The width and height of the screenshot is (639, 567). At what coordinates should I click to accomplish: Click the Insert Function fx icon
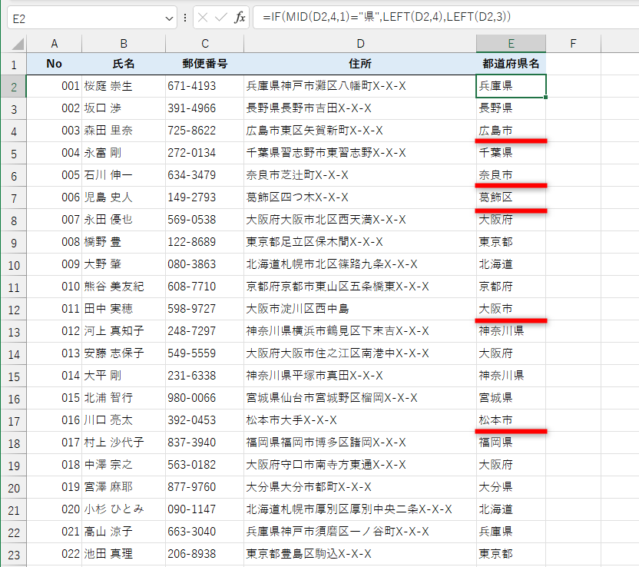[x=240, y=17]
